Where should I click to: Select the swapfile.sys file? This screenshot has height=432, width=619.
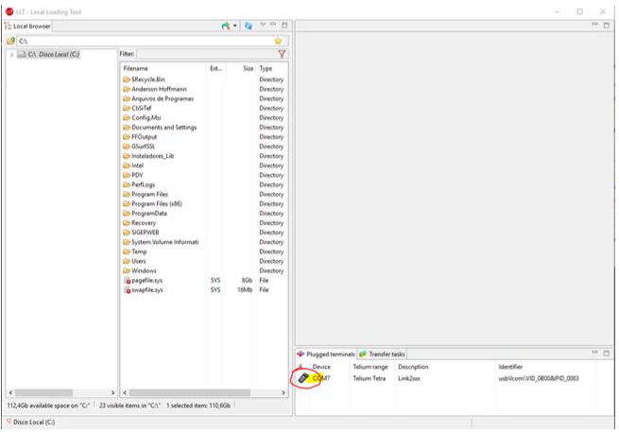pyautogui.click(x=146, y=290)
